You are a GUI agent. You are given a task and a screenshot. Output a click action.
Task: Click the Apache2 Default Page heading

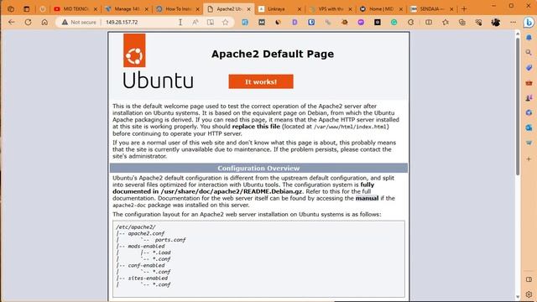point(273,54)
